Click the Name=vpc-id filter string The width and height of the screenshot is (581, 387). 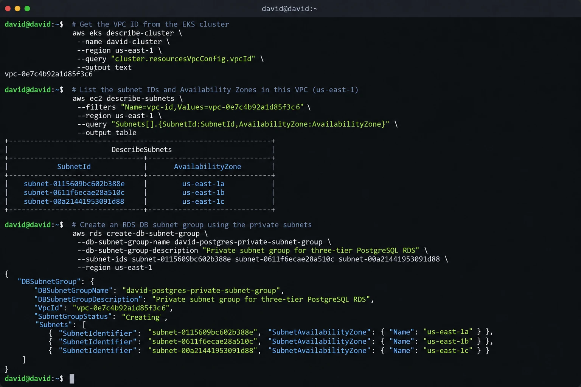click(x=212, y=107)
